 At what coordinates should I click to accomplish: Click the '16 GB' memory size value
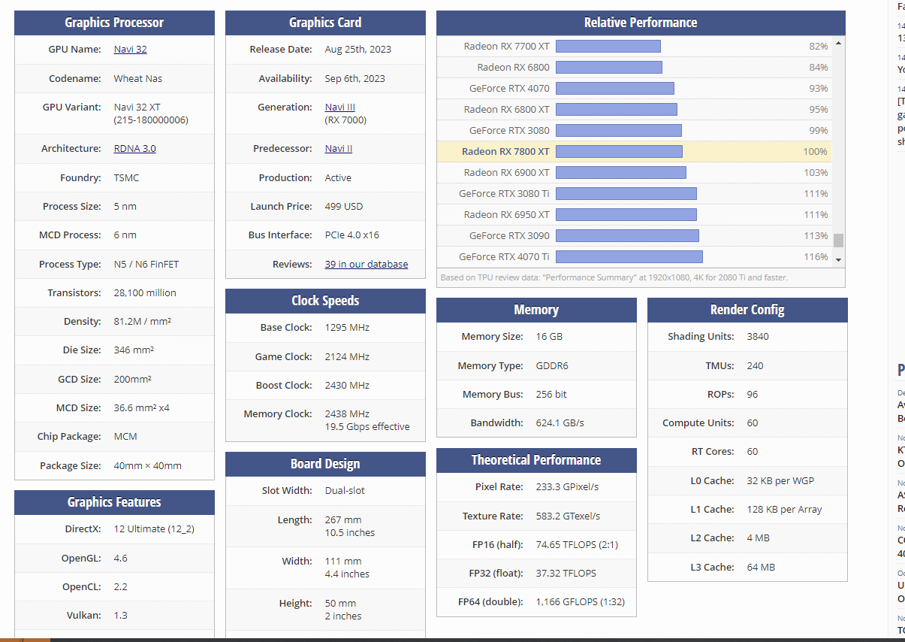click(x=548, y=337)
